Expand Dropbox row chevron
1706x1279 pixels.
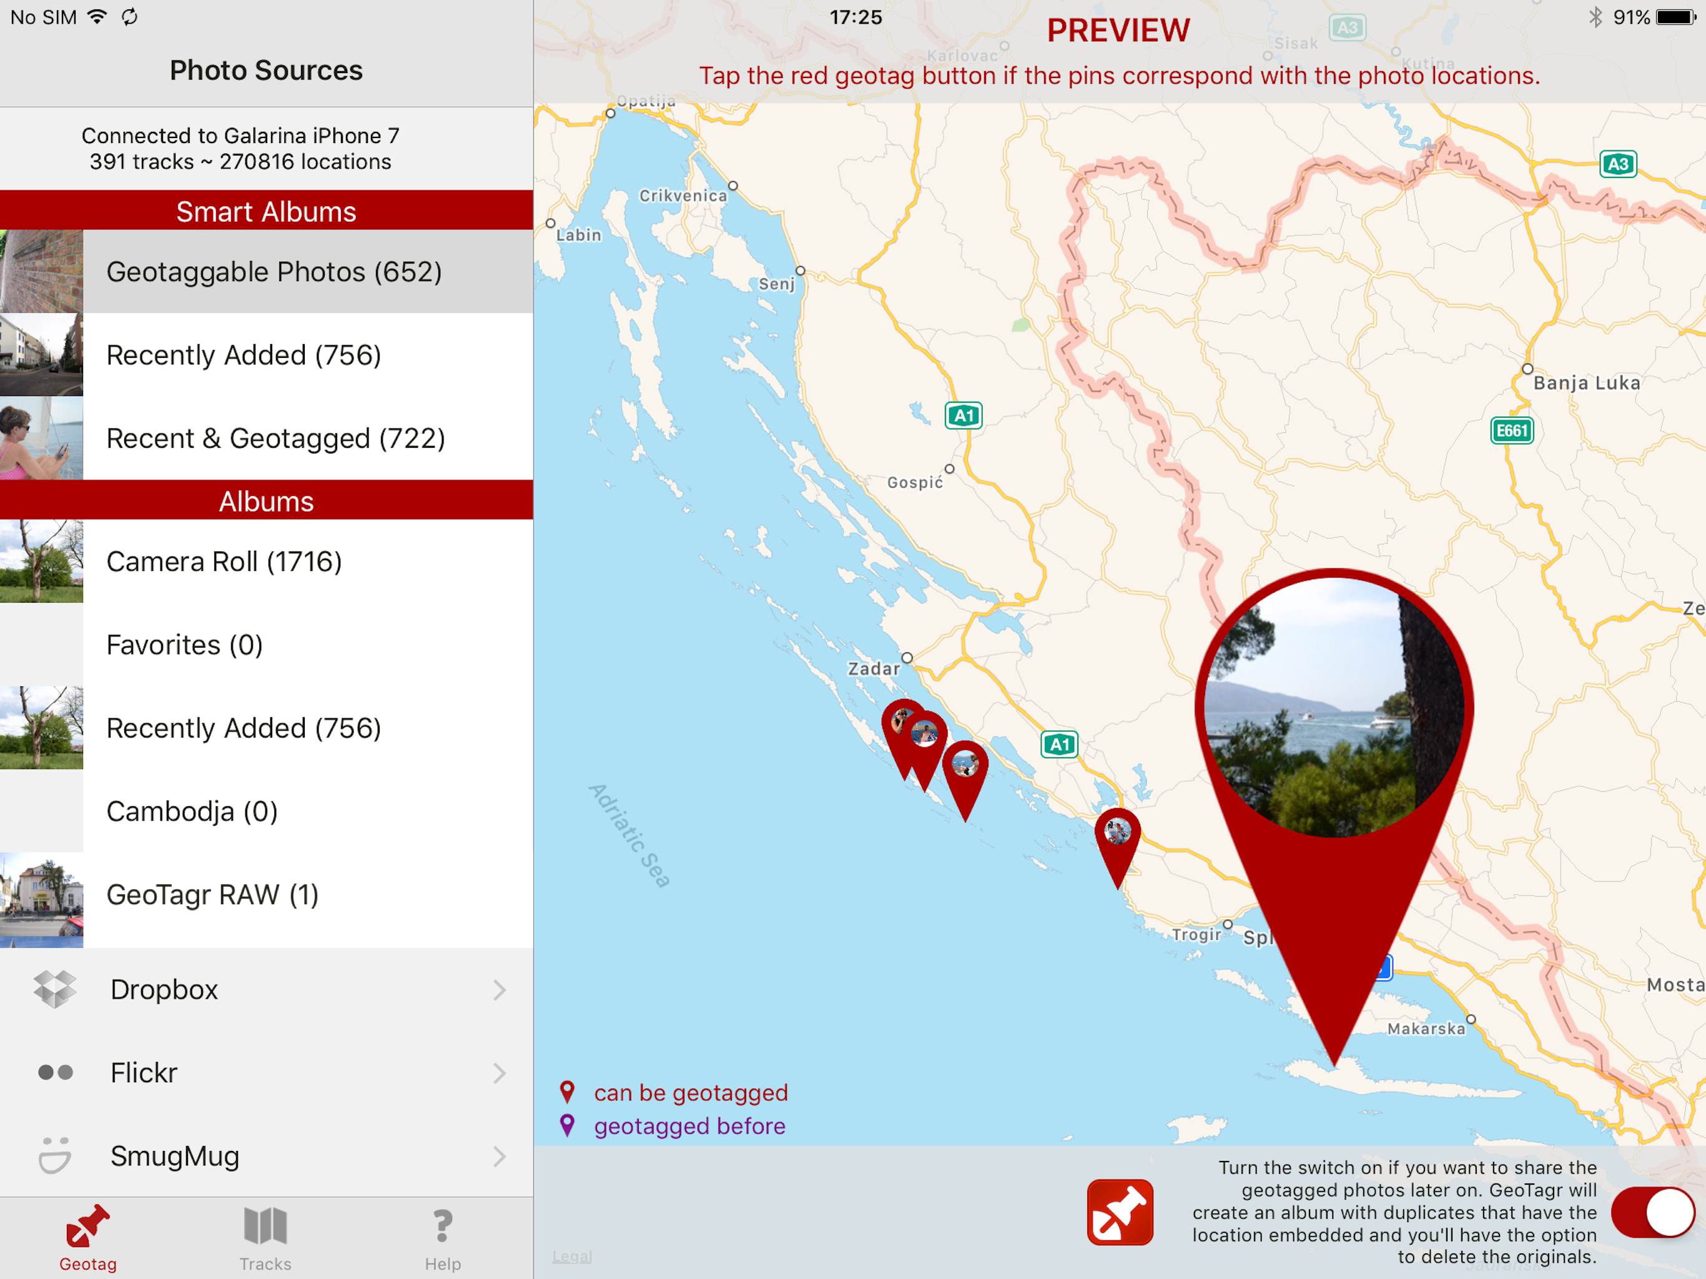[x=500, y=990]
